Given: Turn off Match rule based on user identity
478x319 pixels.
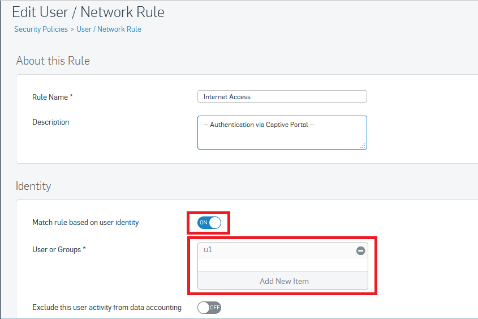Looking at the screenshot, I should 209,223.
